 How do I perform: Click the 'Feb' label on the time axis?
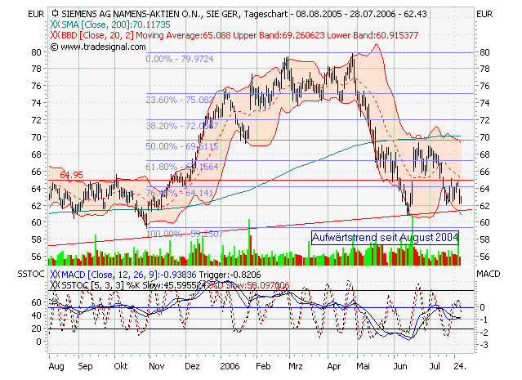263,366
